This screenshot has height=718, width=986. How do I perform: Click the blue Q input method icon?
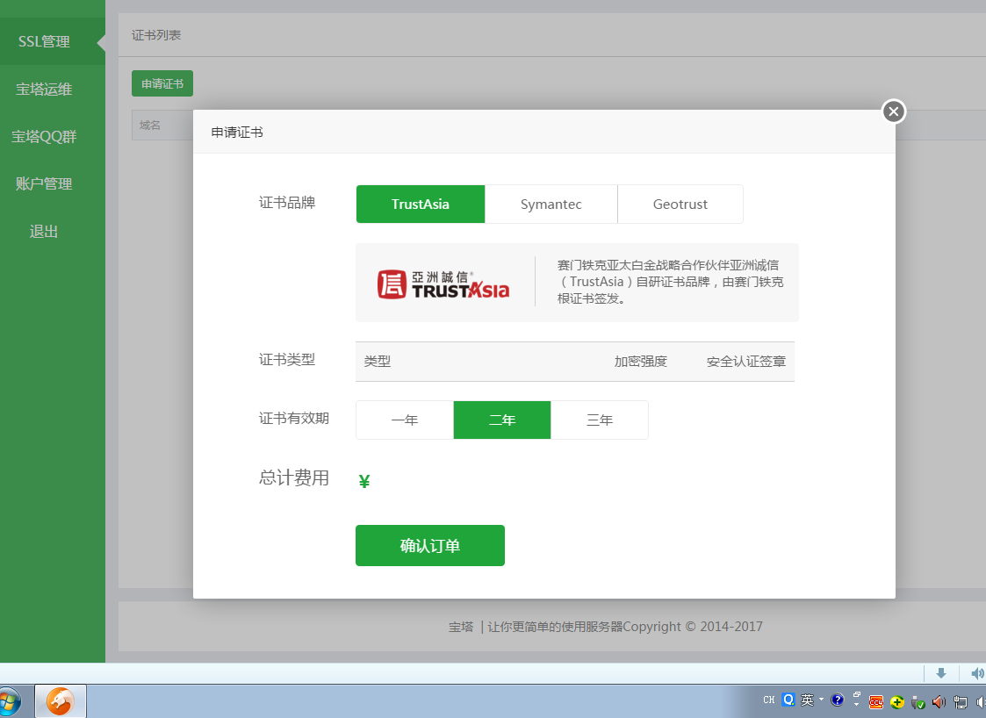788,700
